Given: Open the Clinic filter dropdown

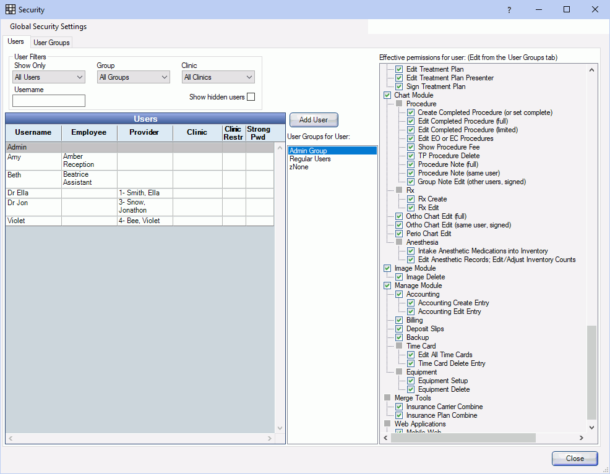Looking at the screenshot, I should tap(218, 77).
